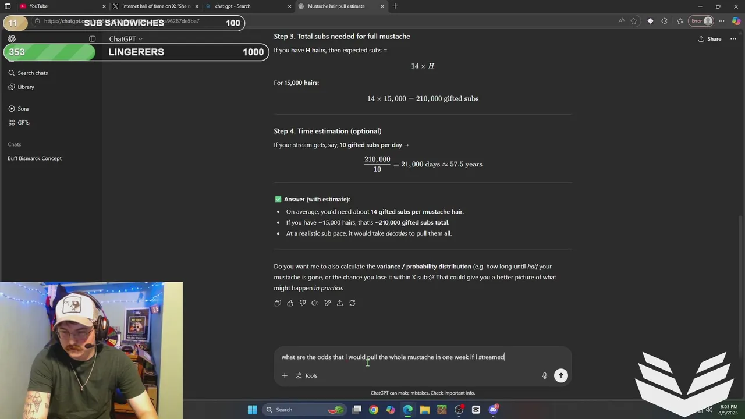This screenshot has height=419, width=745.
Task: Copy the ChatGPT response
Action: (278, 303)
